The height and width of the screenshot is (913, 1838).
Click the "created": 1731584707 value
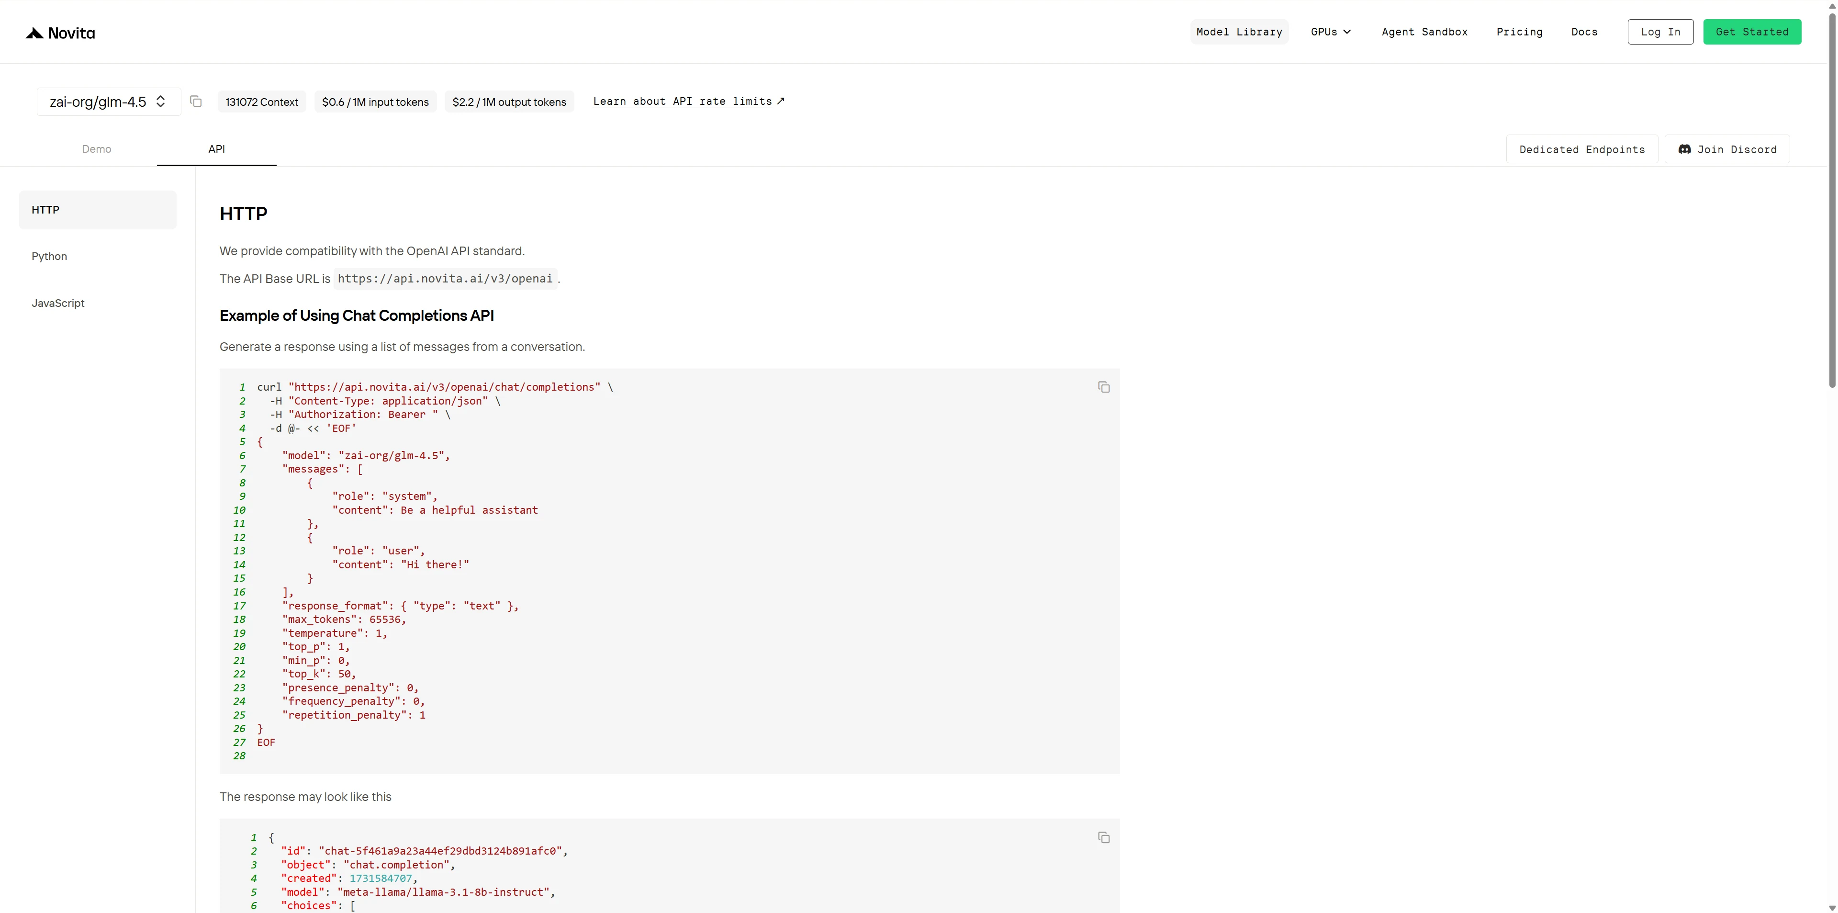pyautogui.click(x=381, y=879)
